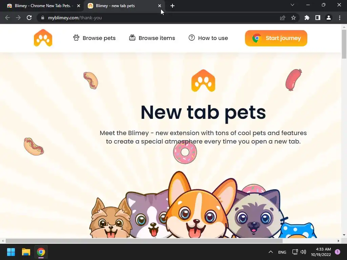
Task: Click the New tab pets heading
Action: pyautogui.click(x=203, y=112)
